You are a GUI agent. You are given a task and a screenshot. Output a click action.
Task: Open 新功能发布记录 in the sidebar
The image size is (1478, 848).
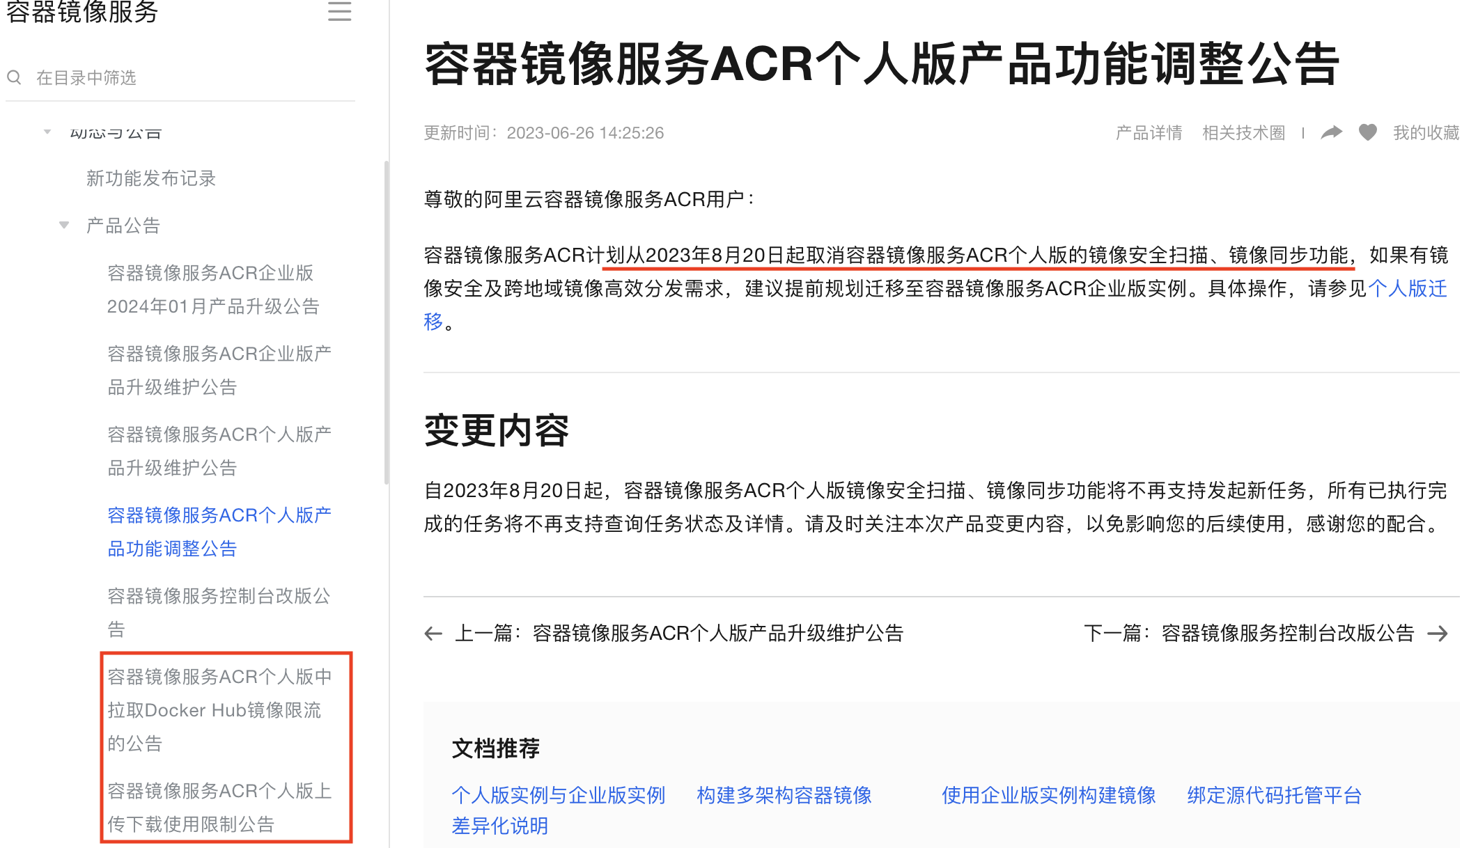pos(151,178)
